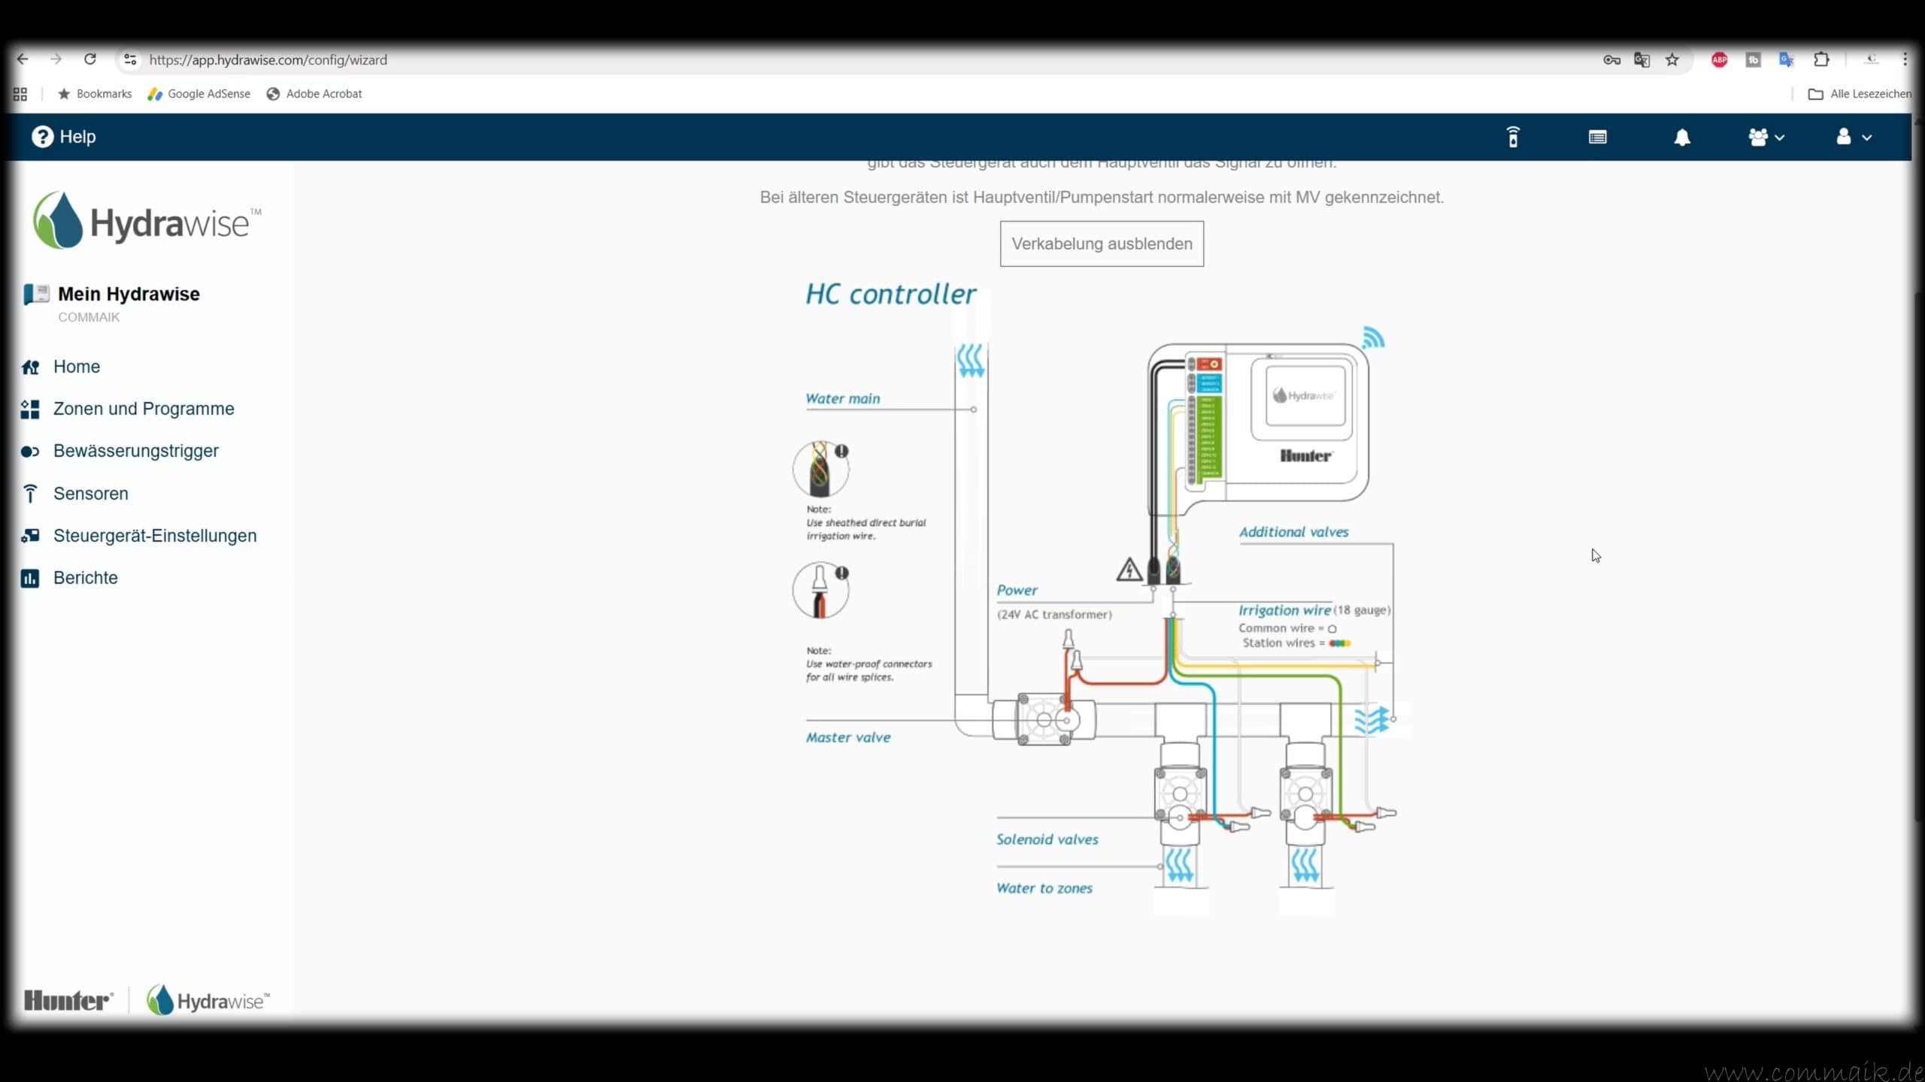Image resolution: width=1925 pixels, height=1082 pixels.
Task: Open Steuergerät-Einstellungen
Action: point(155,536)
